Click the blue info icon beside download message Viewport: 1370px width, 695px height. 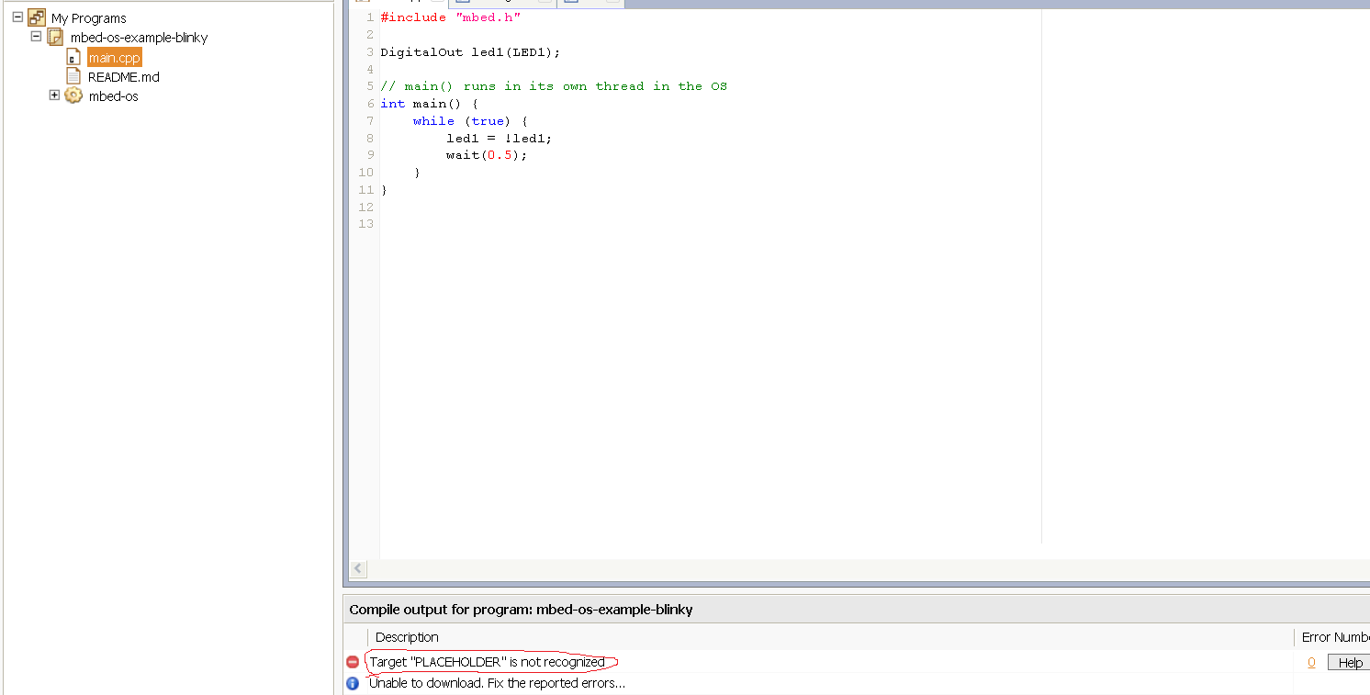point(353,683)
